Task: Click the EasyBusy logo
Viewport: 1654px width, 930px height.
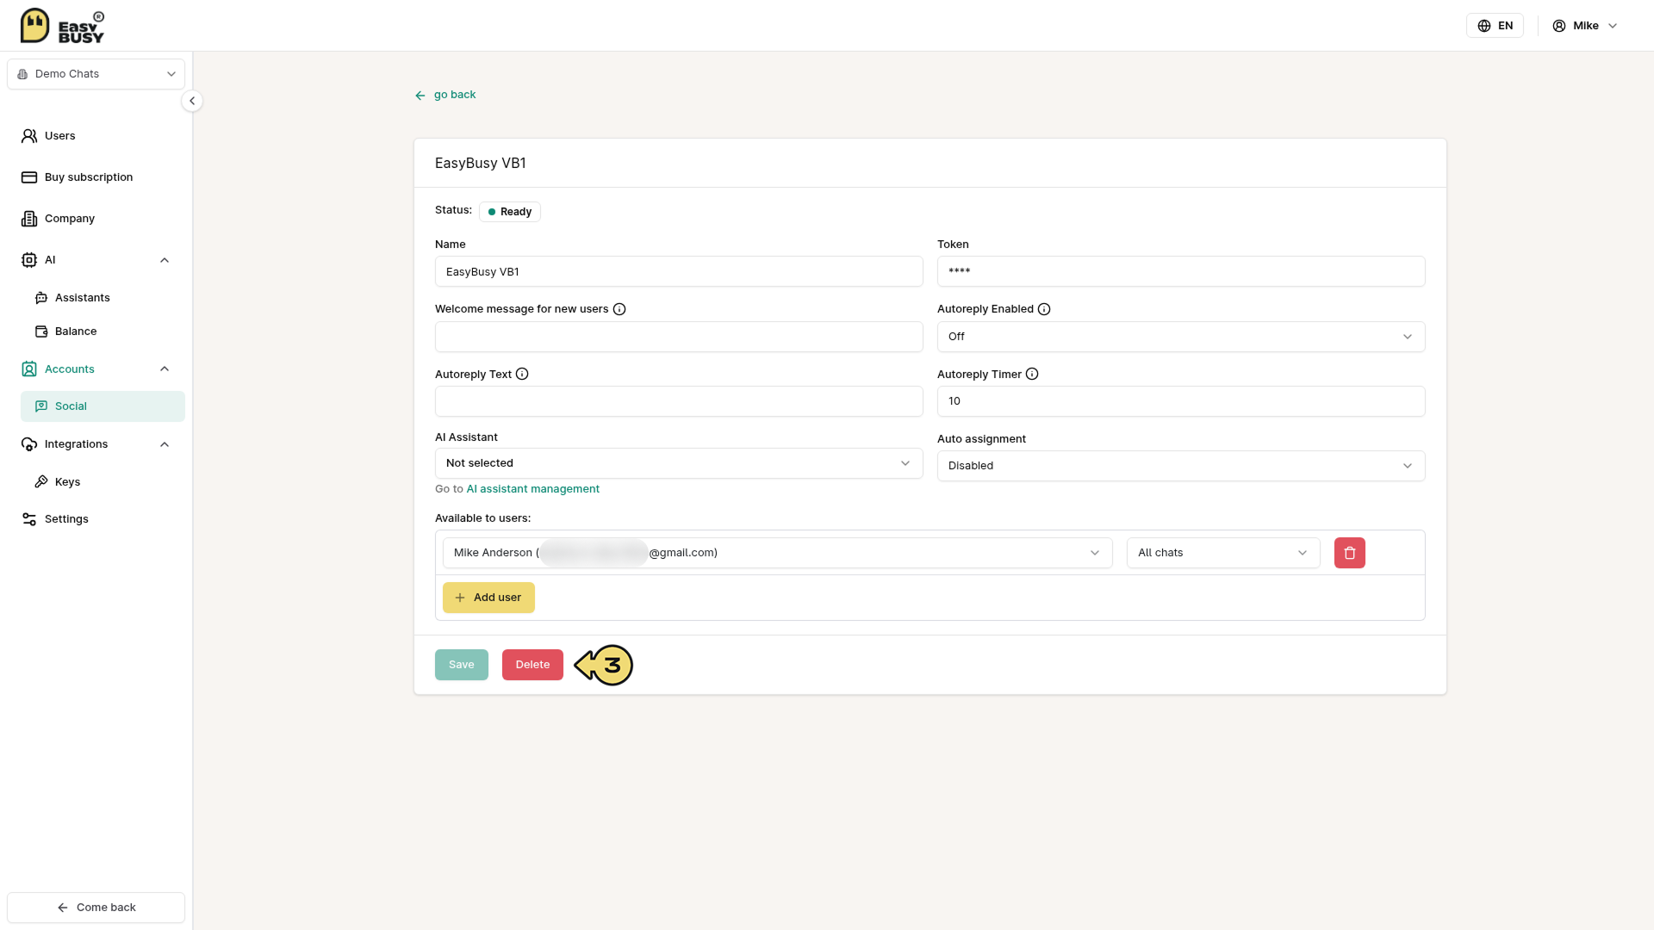Action: 62,26
